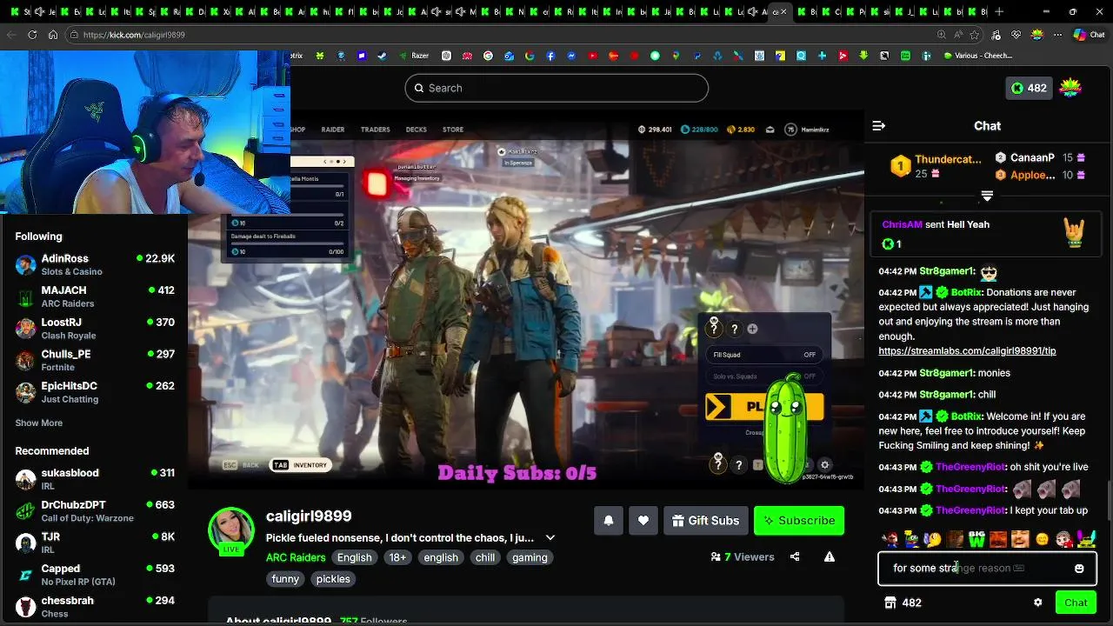
Task: Open browser three-dot menu
Action: point(1058,35)
